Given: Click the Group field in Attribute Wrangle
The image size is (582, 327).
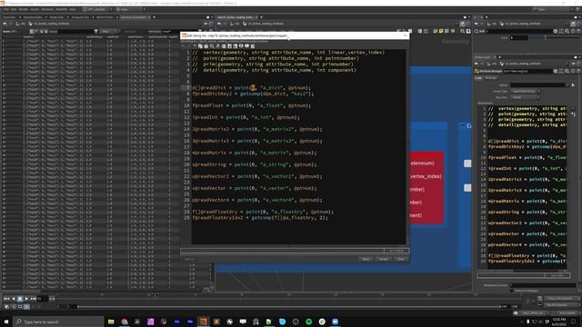Looking at the screenshot, I should 538,84.
